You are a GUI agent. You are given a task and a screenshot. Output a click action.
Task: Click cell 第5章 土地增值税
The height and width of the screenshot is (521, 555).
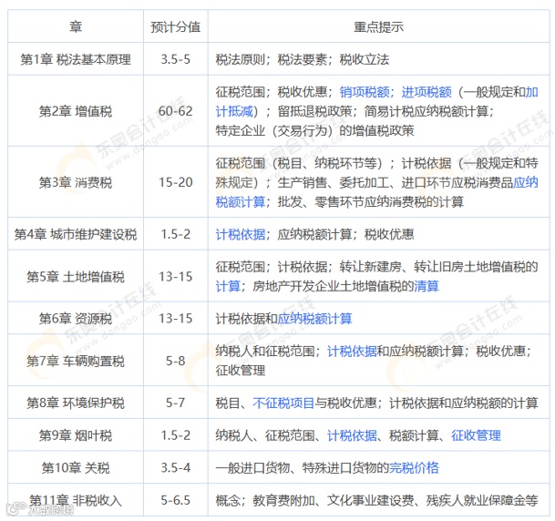tap(76, 277)
